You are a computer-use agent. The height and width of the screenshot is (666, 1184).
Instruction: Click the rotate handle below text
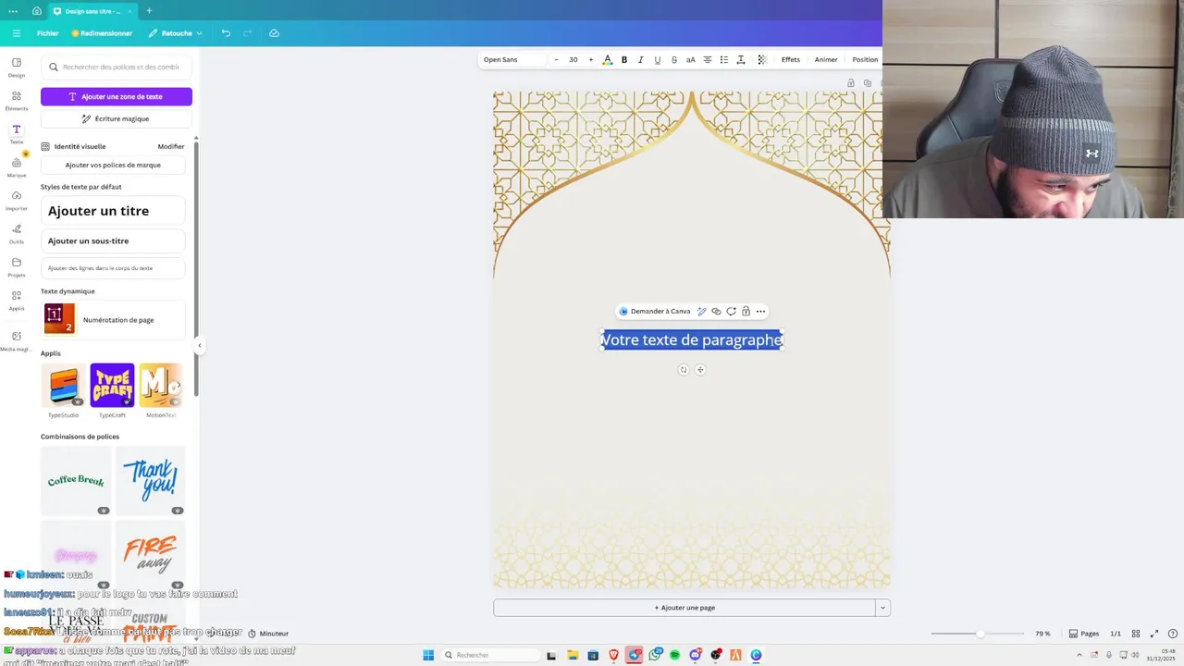point(684,370)
